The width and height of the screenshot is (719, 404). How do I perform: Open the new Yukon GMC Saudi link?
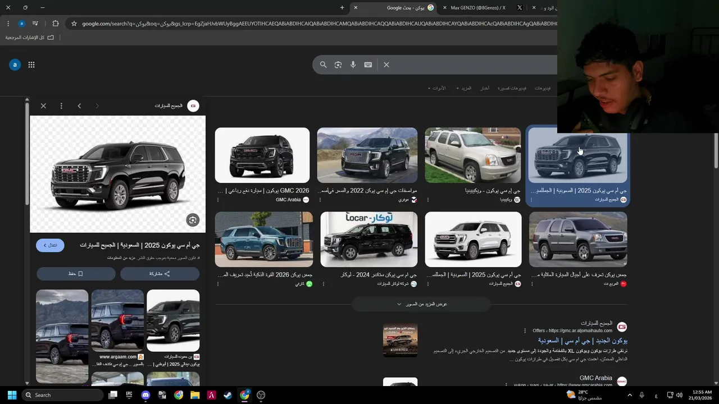[583, 341]
